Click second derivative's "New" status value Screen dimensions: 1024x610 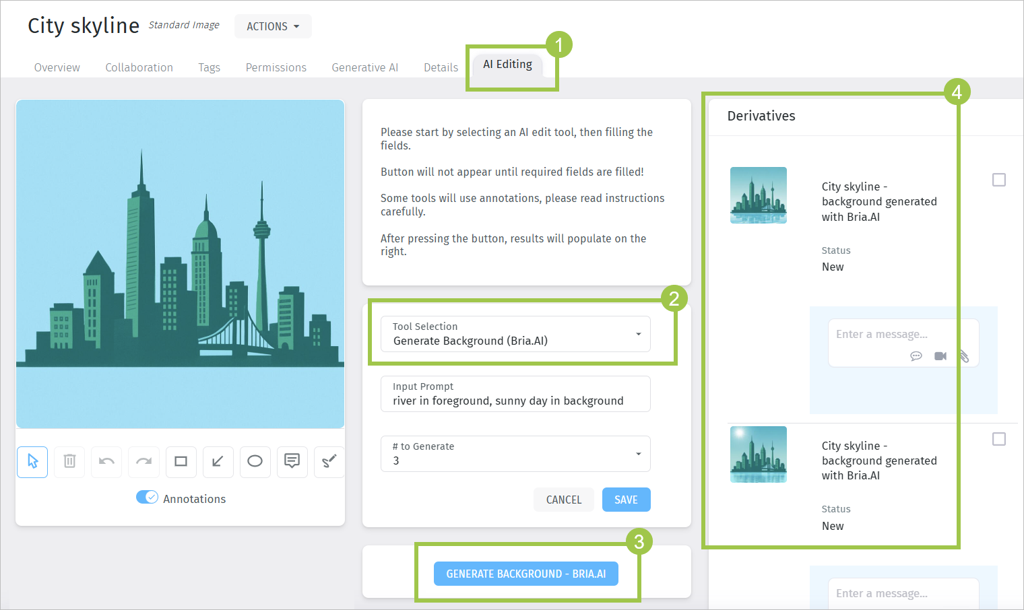833,526
